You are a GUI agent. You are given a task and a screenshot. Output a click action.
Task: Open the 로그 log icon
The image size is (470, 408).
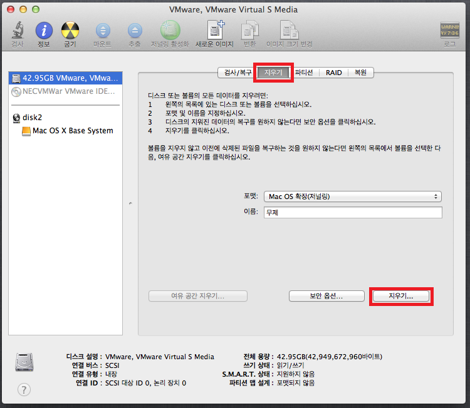(449, 30)
